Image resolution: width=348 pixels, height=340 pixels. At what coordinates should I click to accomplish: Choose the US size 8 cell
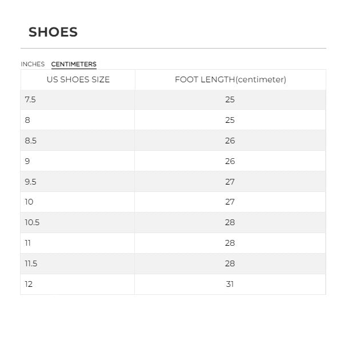coord(27,120)
